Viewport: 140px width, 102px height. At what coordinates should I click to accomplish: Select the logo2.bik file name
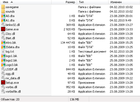(x=11, y=60)
